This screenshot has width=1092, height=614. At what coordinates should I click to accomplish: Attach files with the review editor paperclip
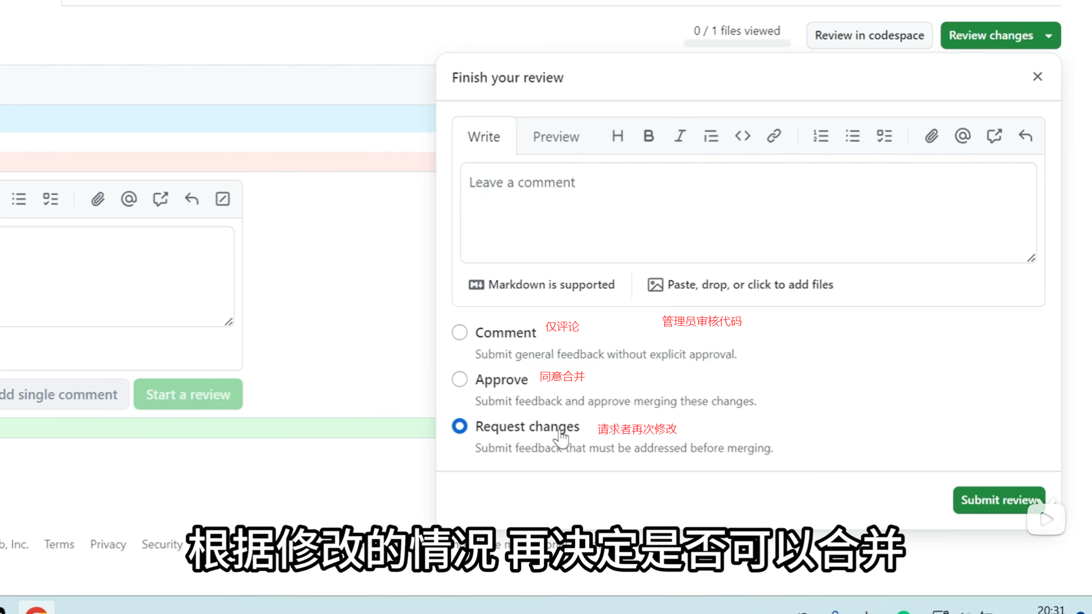931,136
